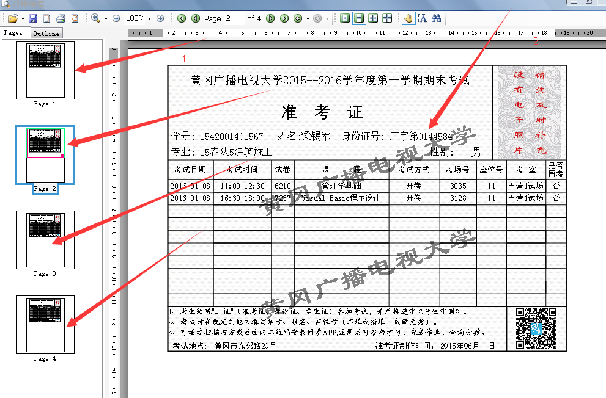Go to the previous page
Screen dimensions: 606x398
[x=196, y=18]
